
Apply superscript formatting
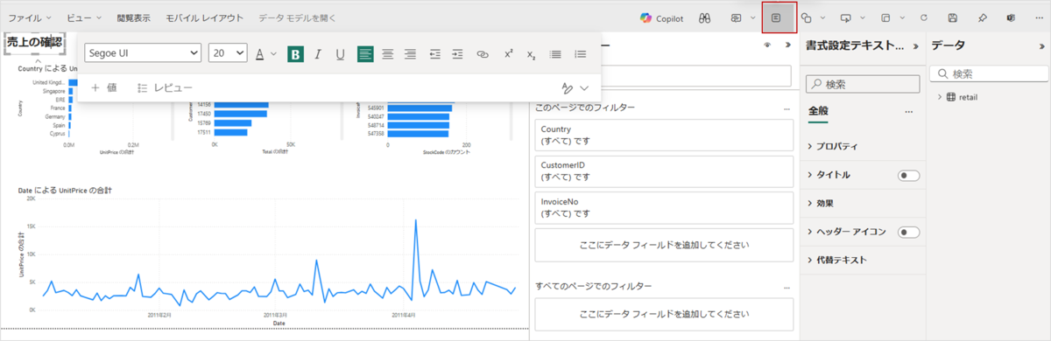(x=508, y=54)
